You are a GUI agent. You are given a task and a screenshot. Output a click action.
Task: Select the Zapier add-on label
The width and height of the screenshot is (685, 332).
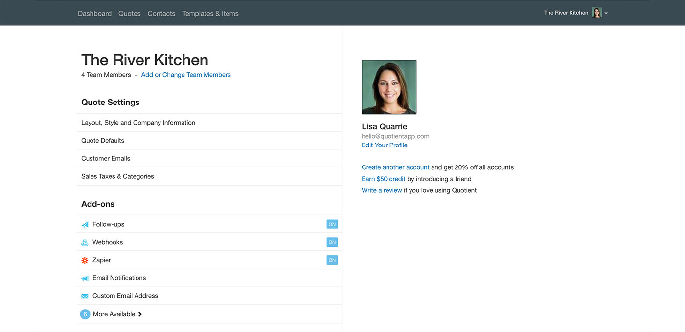(102, 260)
